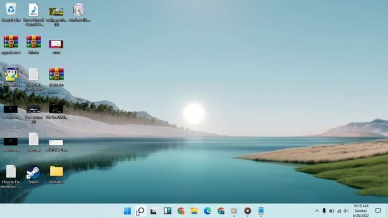388x218 pixels.
Task: Open the volume speaker icon
Action: 346,211
